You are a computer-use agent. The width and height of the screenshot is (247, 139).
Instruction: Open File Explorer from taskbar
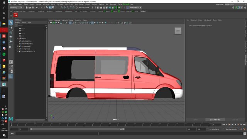[x=4, y=24]
